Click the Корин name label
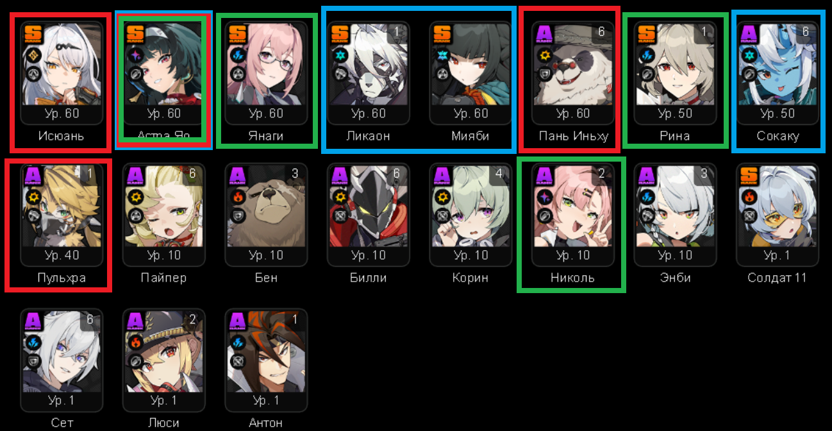The image size is (832, 431). (x=470, y=278)
